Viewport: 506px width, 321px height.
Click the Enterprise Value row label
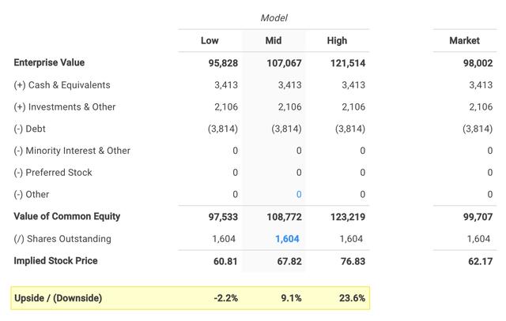(49, 62)
